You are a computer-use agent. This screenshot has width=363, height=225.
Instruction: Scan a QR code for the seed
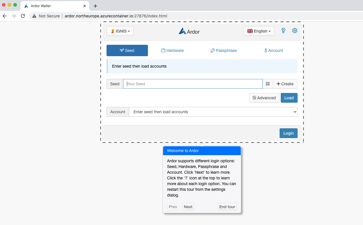click(268, 84)
